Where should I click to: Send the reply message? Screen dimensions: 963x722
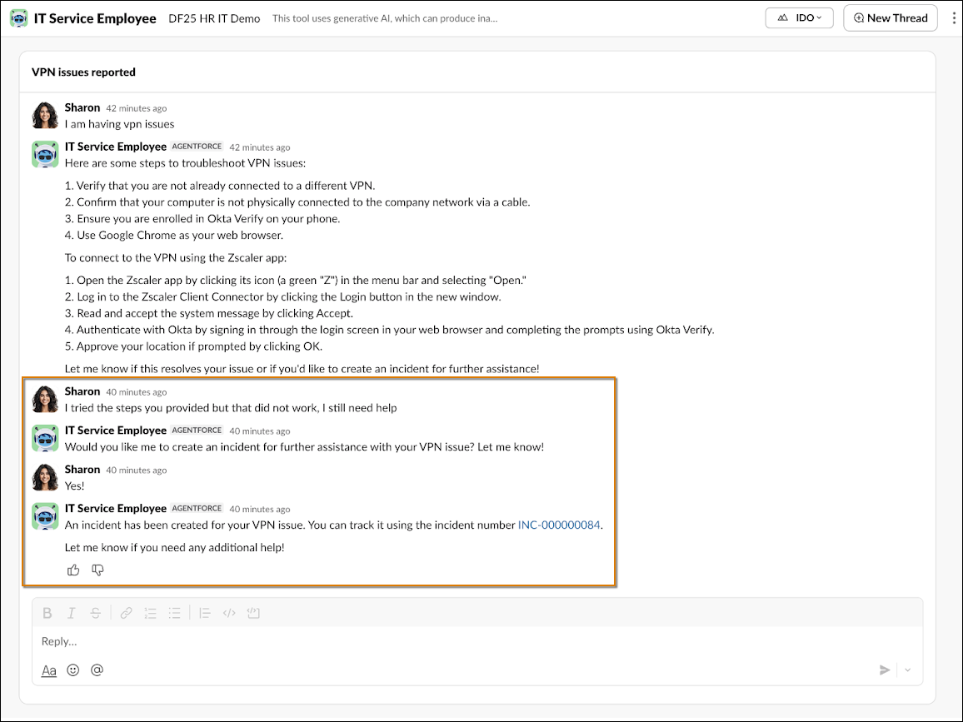pos(885,670)
